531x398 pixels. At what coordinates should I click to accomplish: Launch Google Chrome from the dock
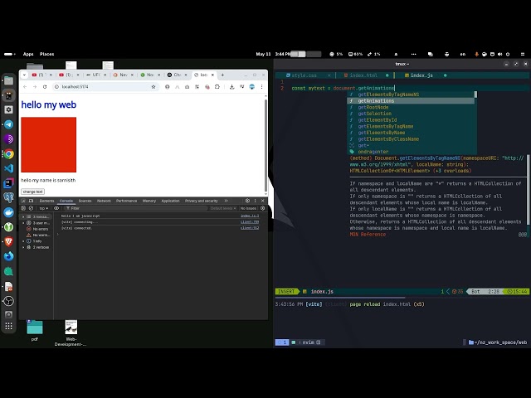[x=9, y=154]
